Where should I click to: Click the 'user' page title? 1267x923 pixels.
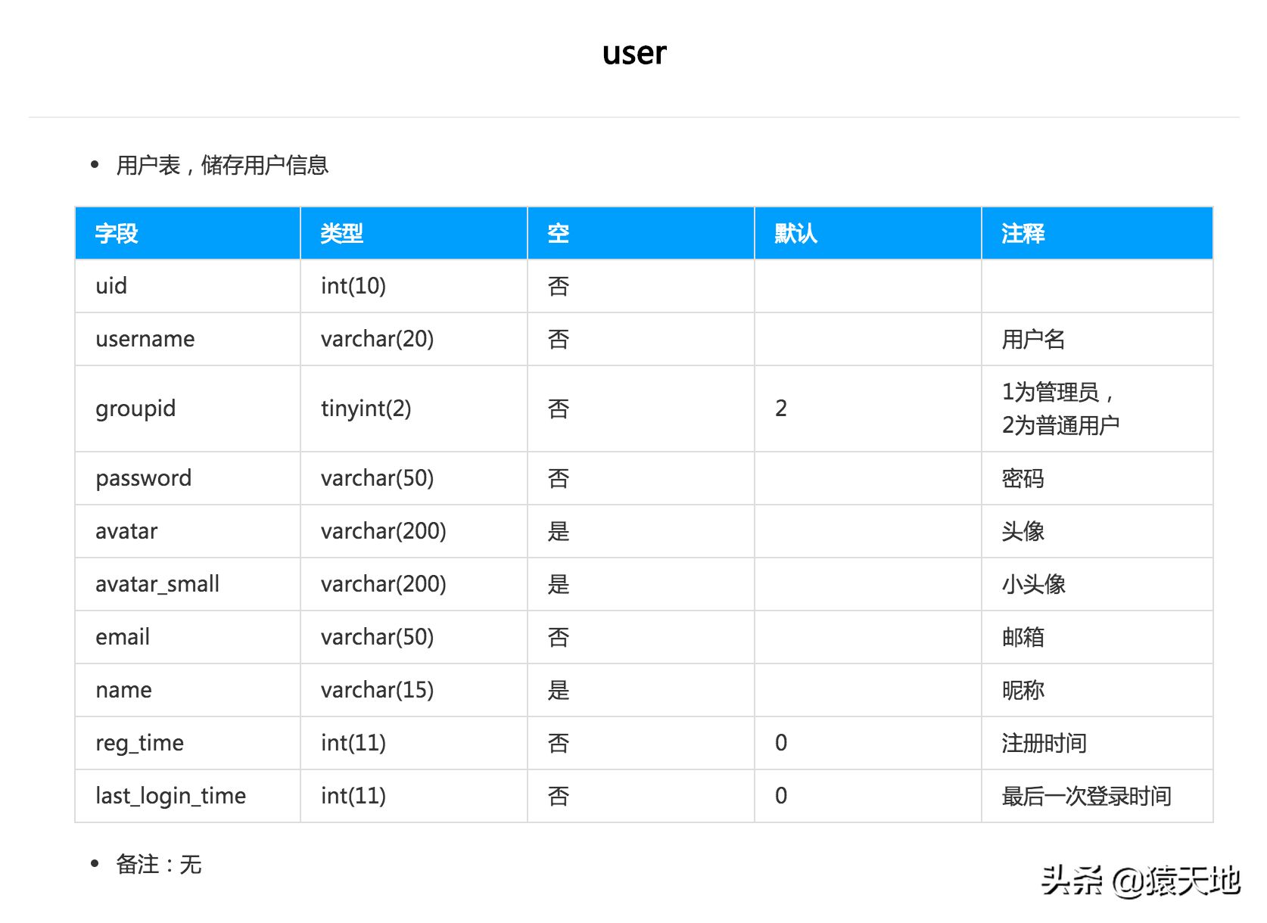634,53
